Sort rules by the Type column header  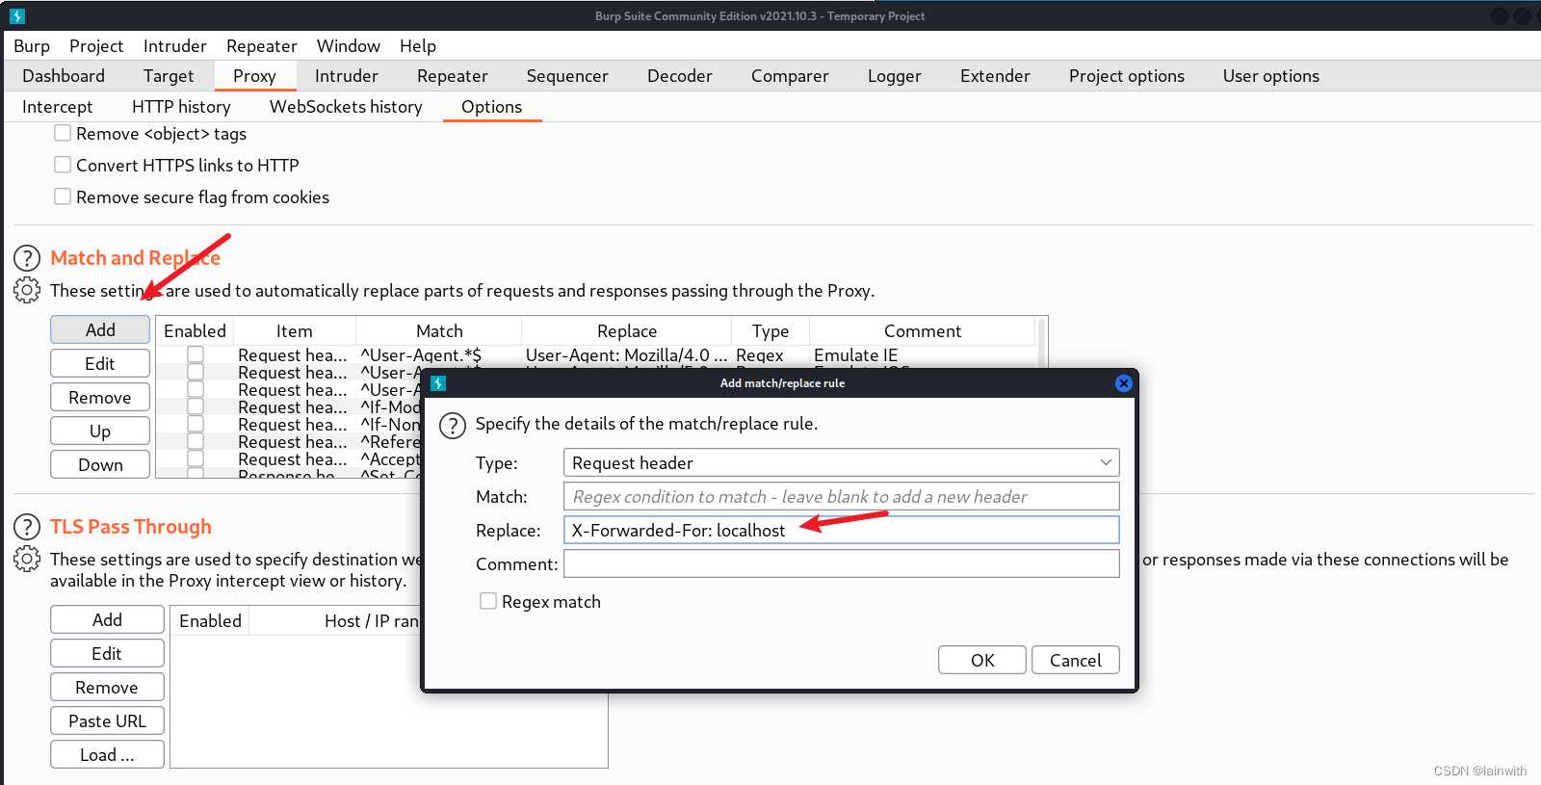[x=770, y=330]
